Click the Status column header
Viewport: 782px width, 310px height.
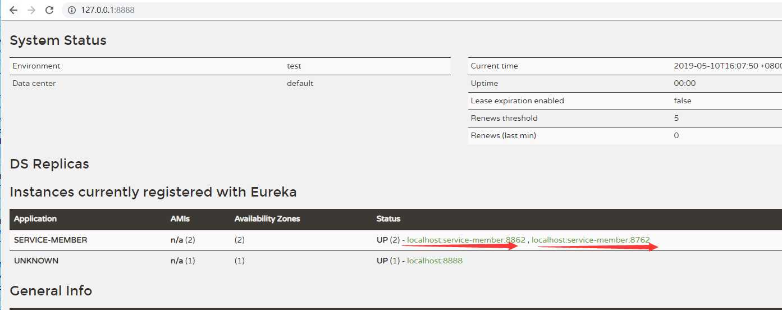pyautogui.click(x=388, y=218)
